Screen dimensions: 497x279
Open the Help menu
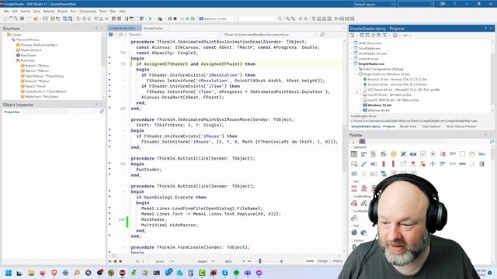tap(123, 11)
